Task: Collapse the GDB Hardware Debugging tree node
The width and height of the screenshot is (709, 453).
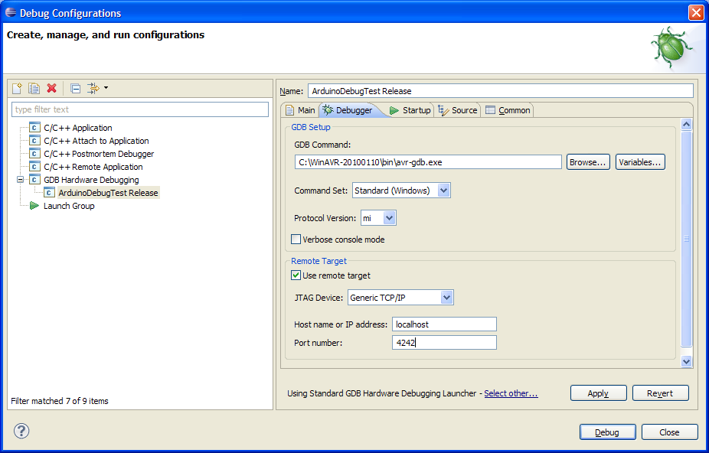Action: tap(21, 180)
